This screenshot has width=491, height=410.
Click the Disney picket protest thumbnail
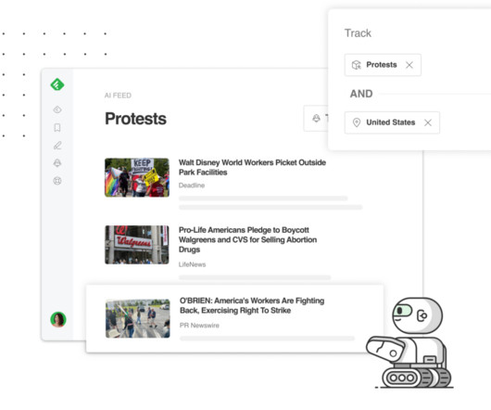(x=137, y=177)
